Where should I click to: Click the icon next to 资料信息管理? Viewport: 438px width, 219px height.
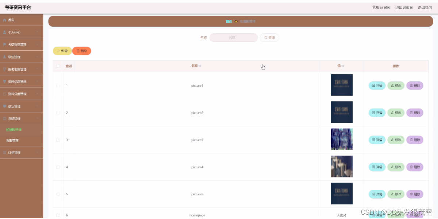pos(4,82)
